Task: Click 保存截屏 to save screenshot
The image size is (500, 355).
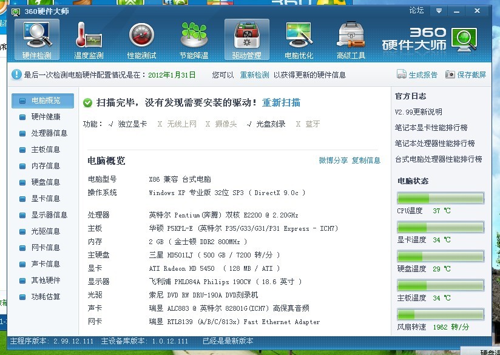Action: [471, 75]
